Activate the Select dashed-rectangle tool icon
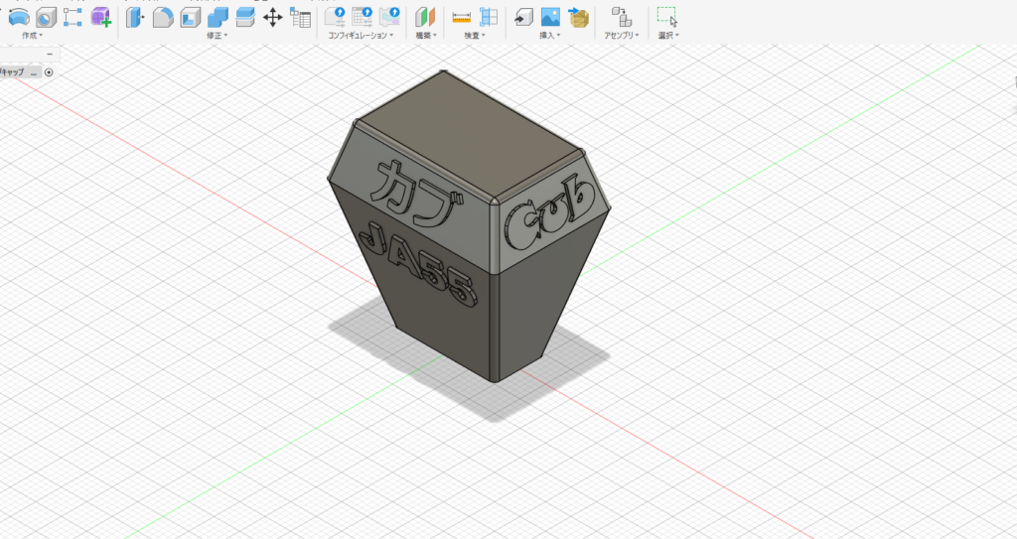 click(666, 18)
